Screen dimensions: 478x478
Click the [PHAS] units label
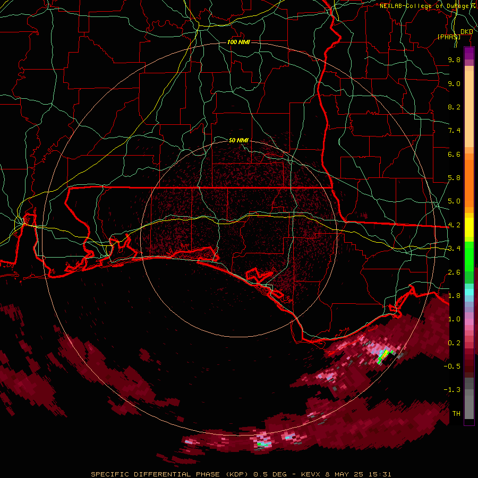point(449,37)
